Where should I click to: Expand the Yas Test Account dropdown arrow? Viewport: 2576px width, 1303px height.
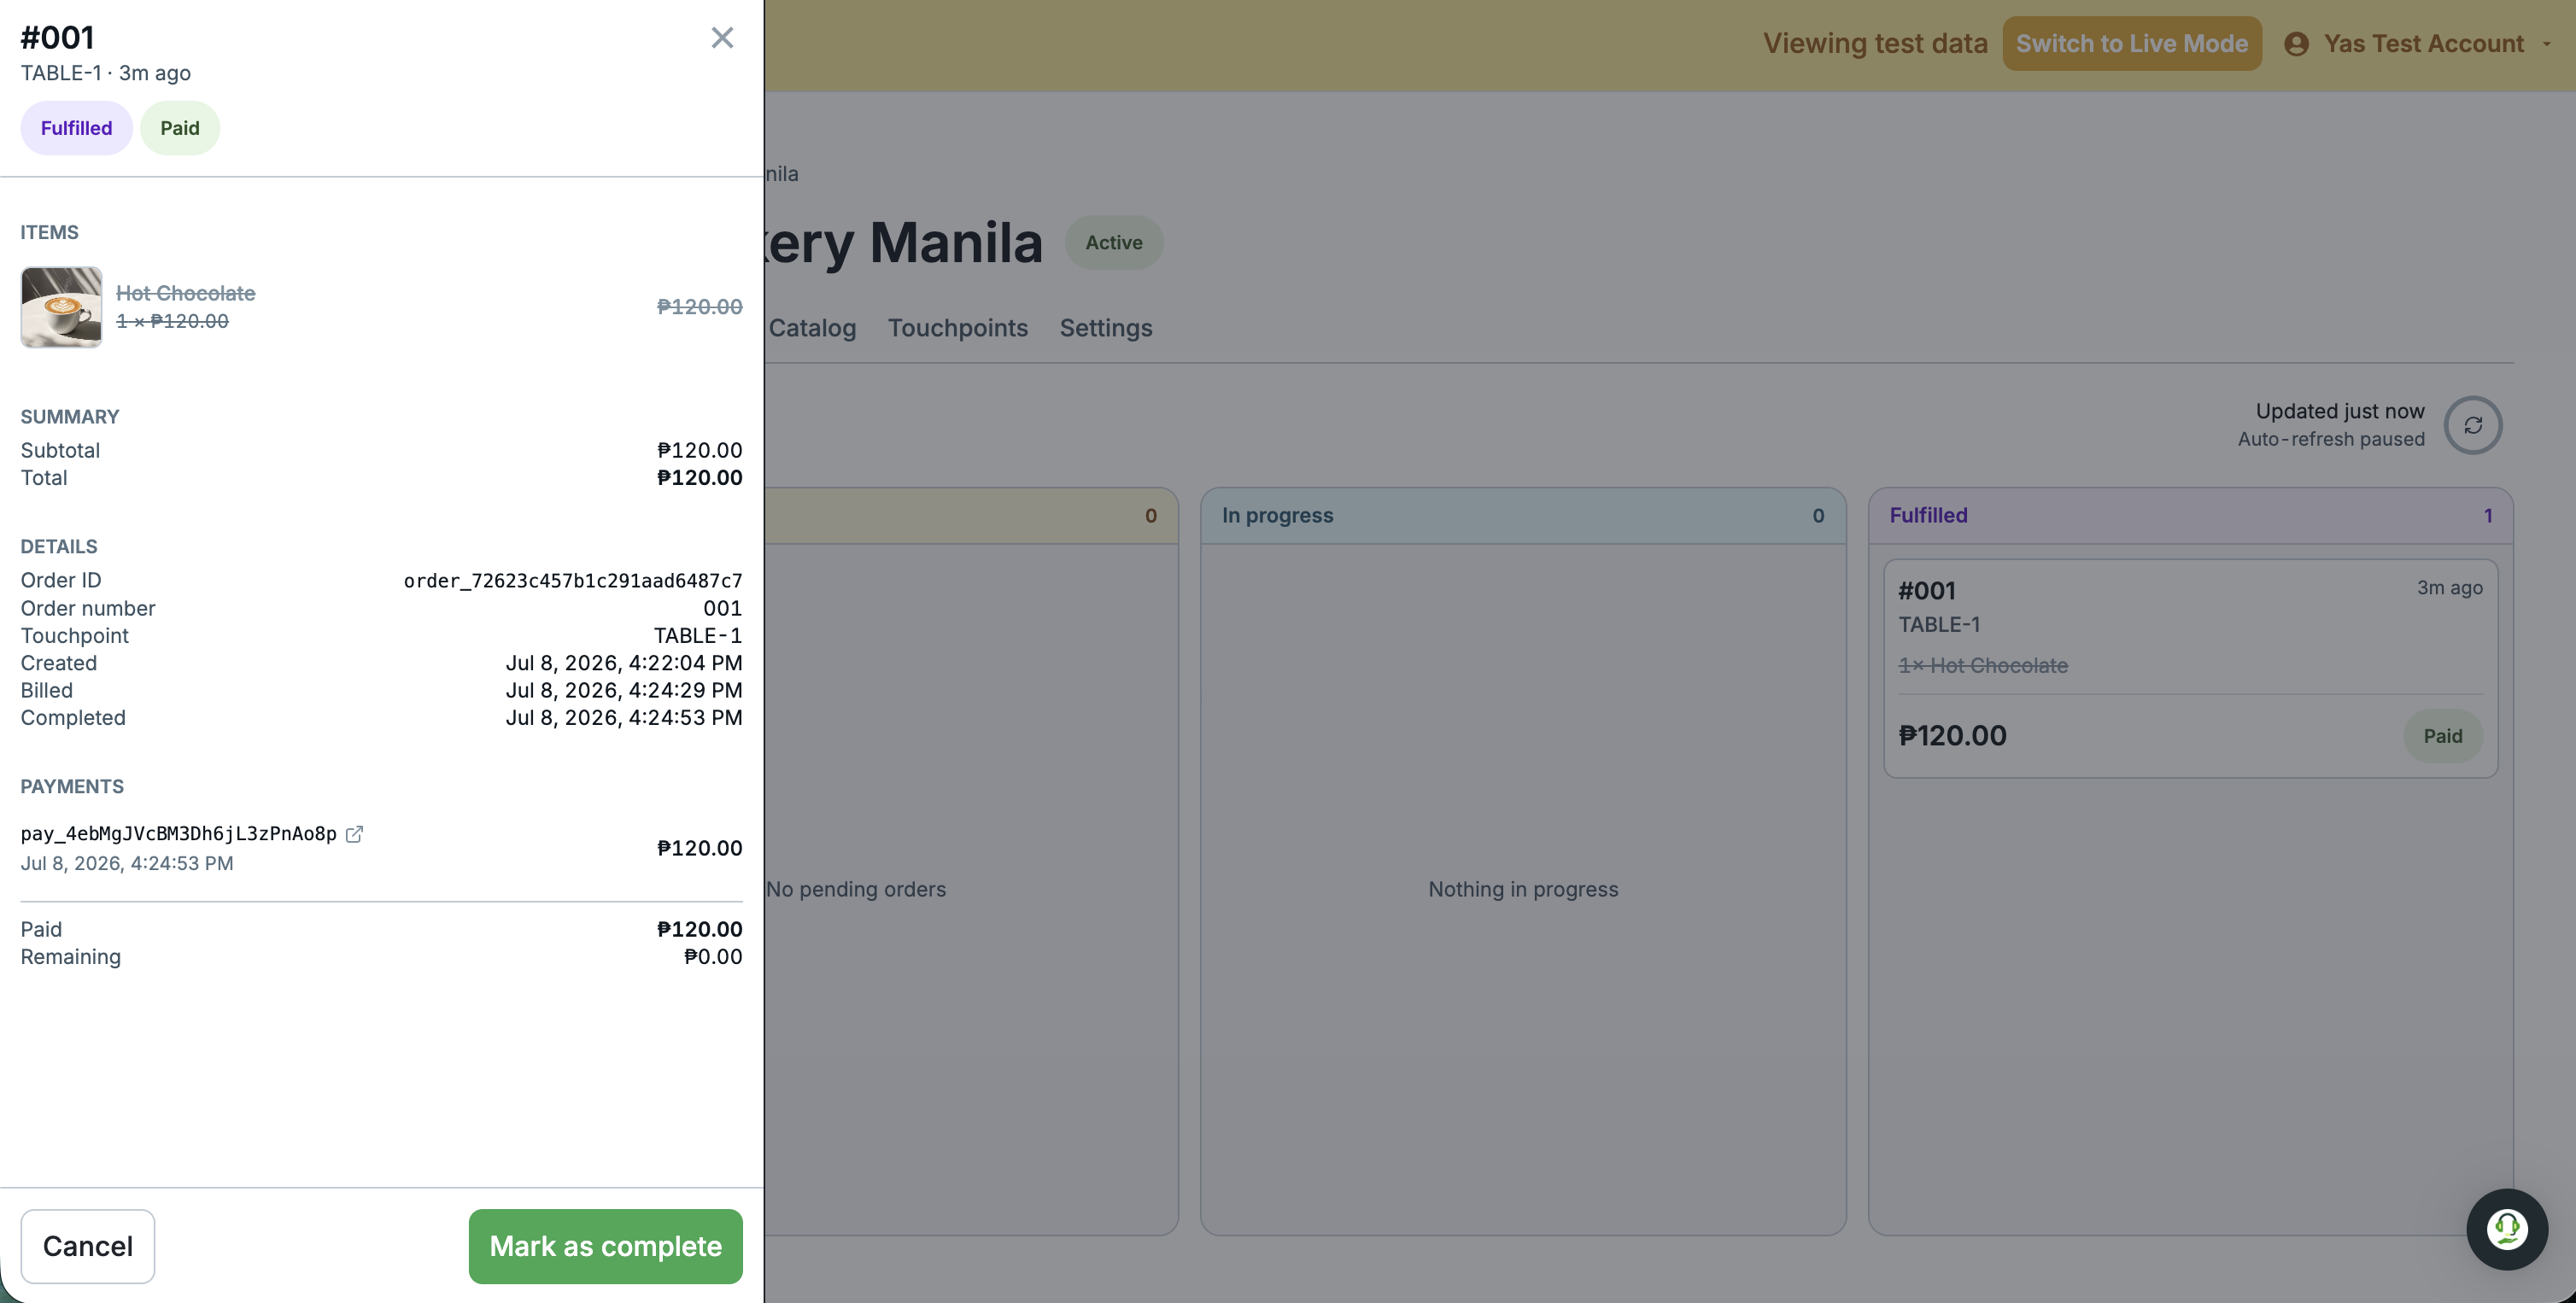pyautogui.click(x=2547, y=44)
